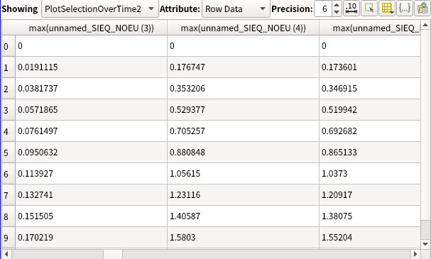Select row header 5
The width and height of the screenshot is (431, 259).
[x=9, y=153]
